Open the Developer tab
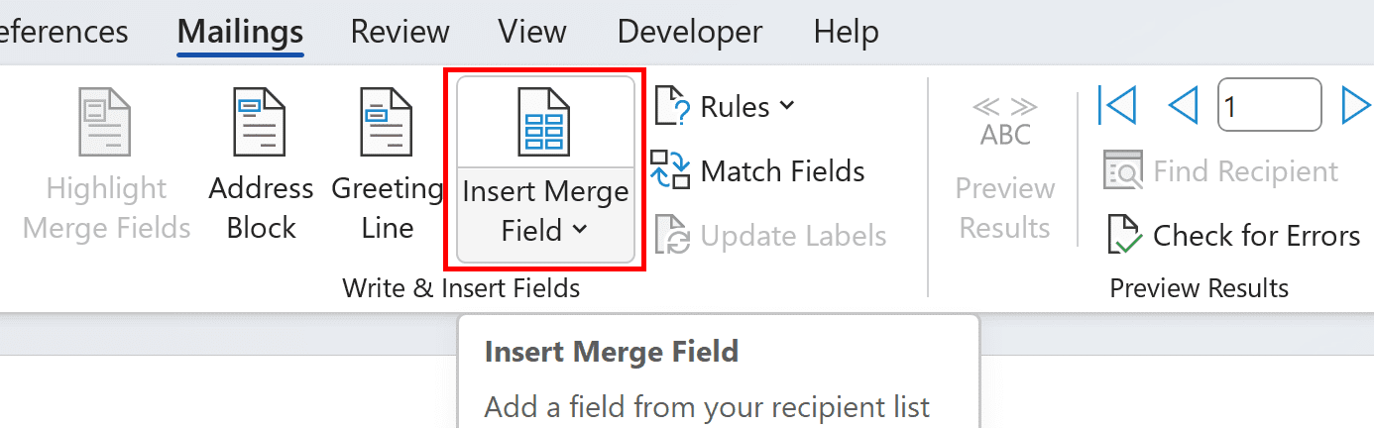This screenshot has width=1374, height=428. coord(691,32)
